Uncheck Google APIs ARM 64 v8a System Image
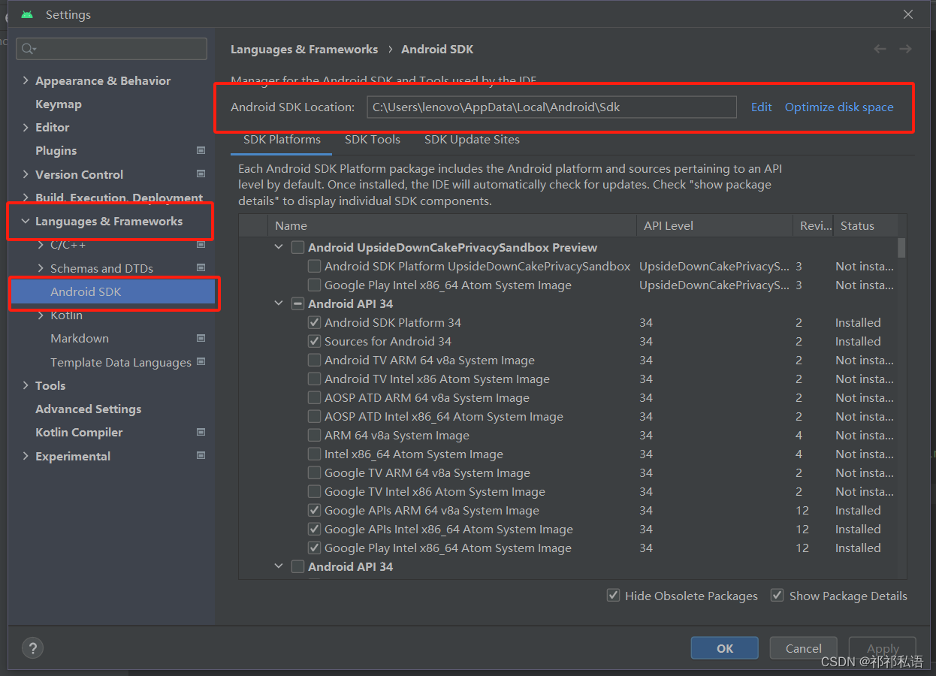This screenshot has width=936, height=676. coord(315,510)
